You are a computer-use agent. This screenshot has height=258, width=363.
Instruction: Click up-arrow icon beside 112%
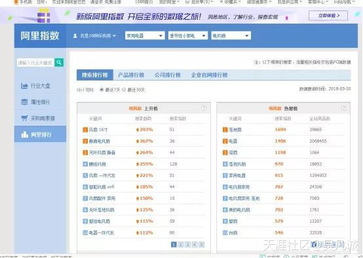coord(138,232)
